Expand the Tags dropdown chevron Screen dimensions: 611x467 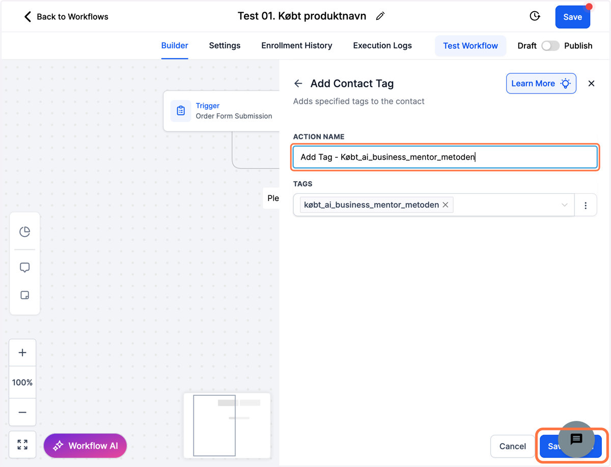click(x=564, y=205)
